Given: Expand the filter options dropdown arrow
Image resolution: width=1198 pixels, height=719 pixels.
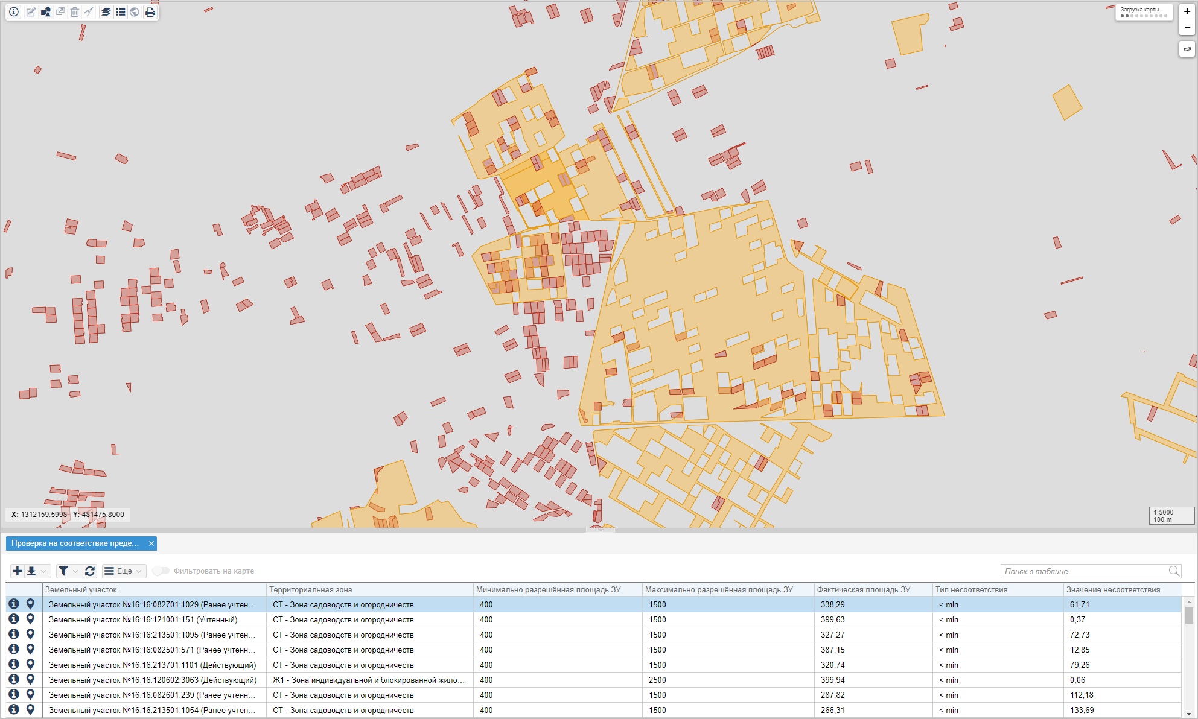Looking at the screenshot, I should click(75, 571).
